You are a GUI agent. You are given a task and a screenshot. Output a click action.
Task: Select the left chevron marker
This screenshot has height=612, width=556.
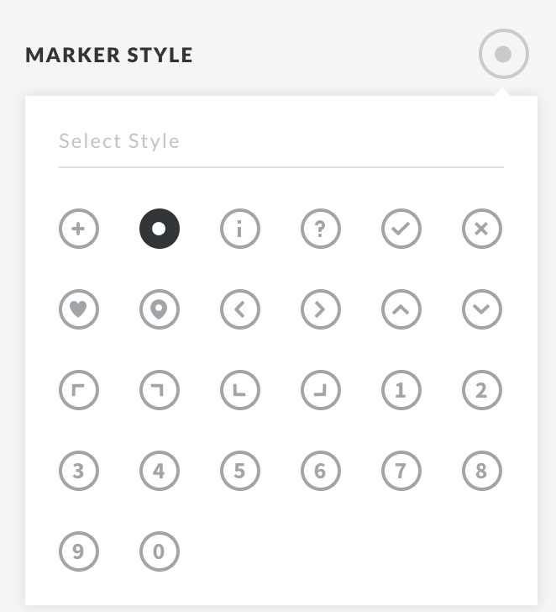click(x=240, y=309)
